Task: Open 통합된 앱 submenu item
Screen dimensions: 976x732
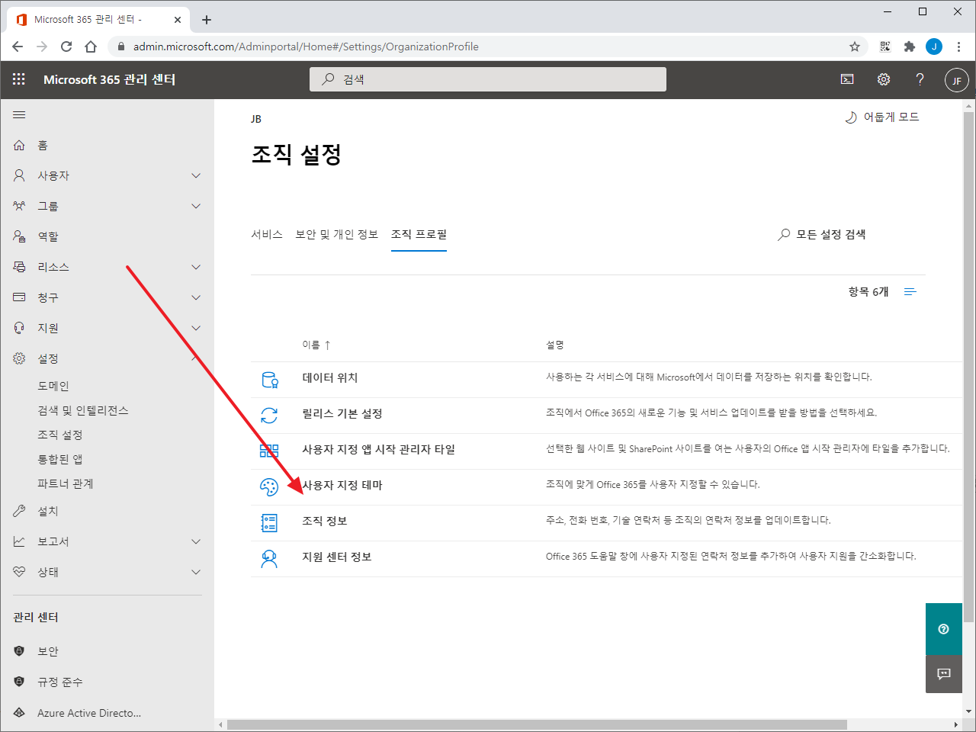Action: [60, 459]
